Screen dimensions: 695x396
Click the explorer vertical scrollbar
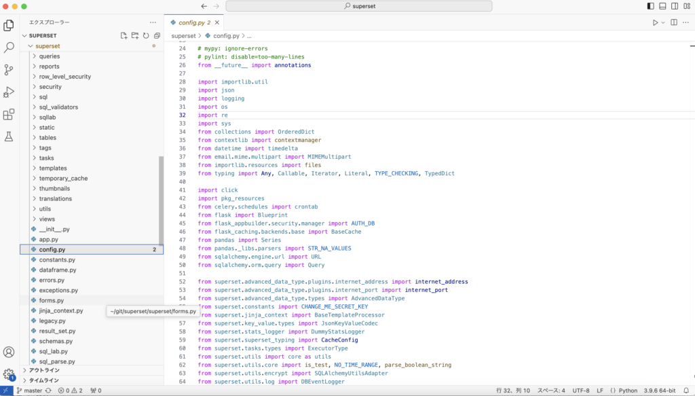click(161, 200)
